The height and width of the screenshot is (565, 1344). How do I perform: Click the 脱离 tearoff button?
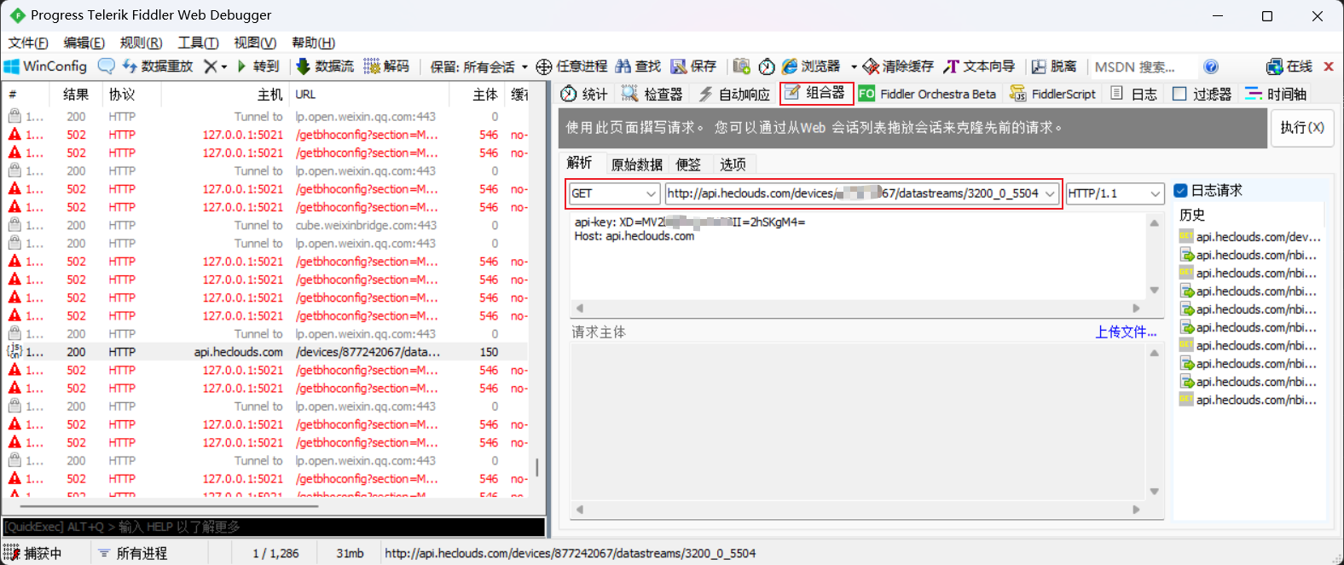1054,66
